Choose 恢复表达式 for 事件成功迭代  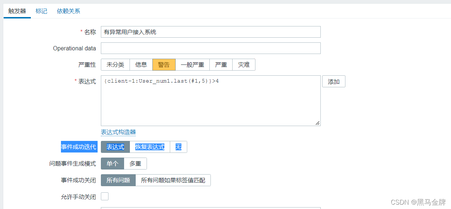tap(150, 147)
